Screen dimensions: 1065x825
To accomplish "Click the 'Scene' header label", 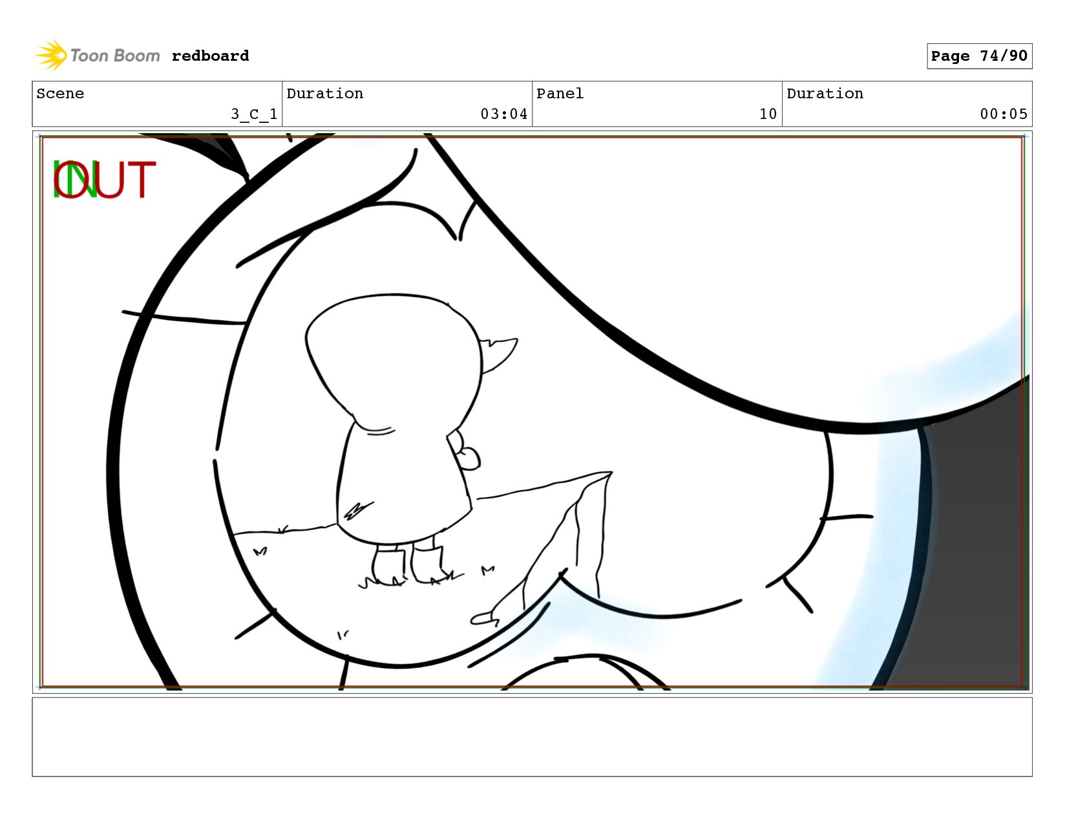I will coord(60,94).
